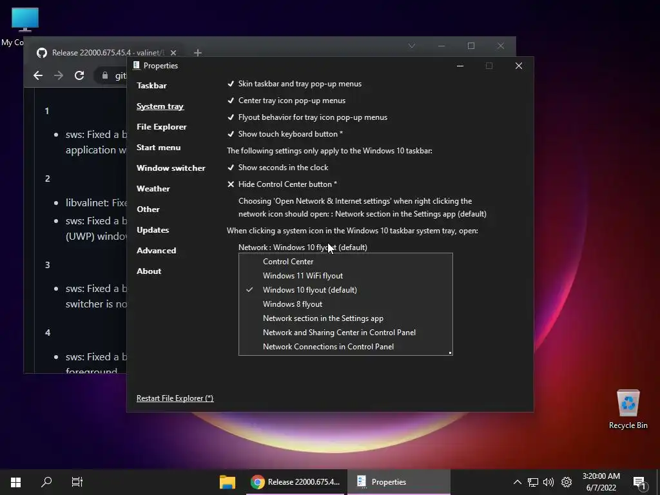The image size is (660, 495).
Task: Select Windows 8 flyout option
Action: pos(345,304)
